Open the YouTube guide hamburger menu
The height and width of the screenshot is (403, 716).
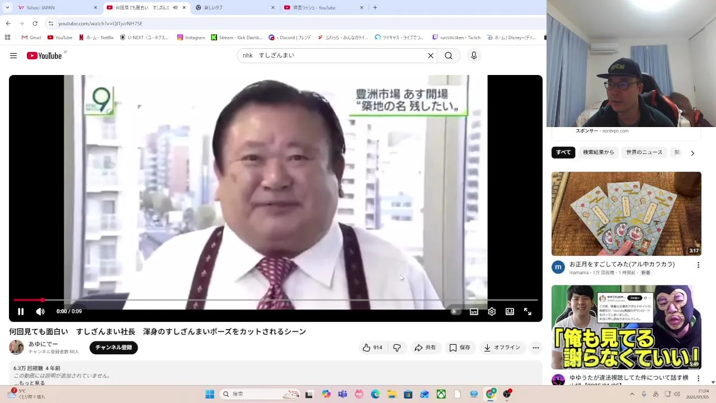point(13,55)
